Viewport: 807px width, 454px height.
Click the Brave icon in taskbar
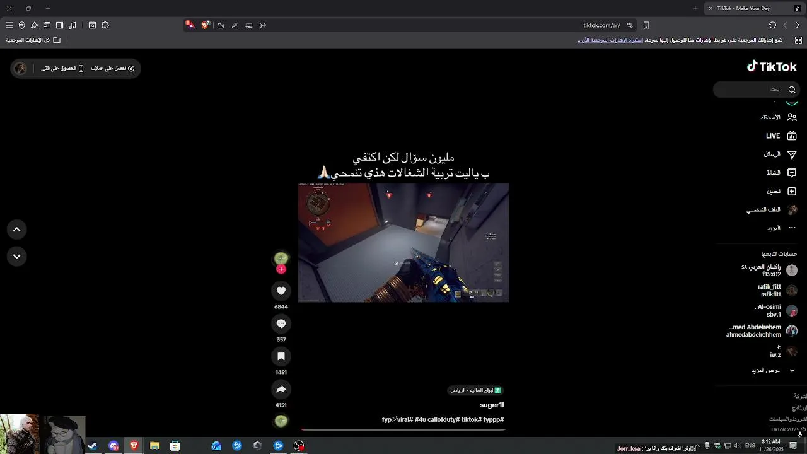[x=134, y=446]
